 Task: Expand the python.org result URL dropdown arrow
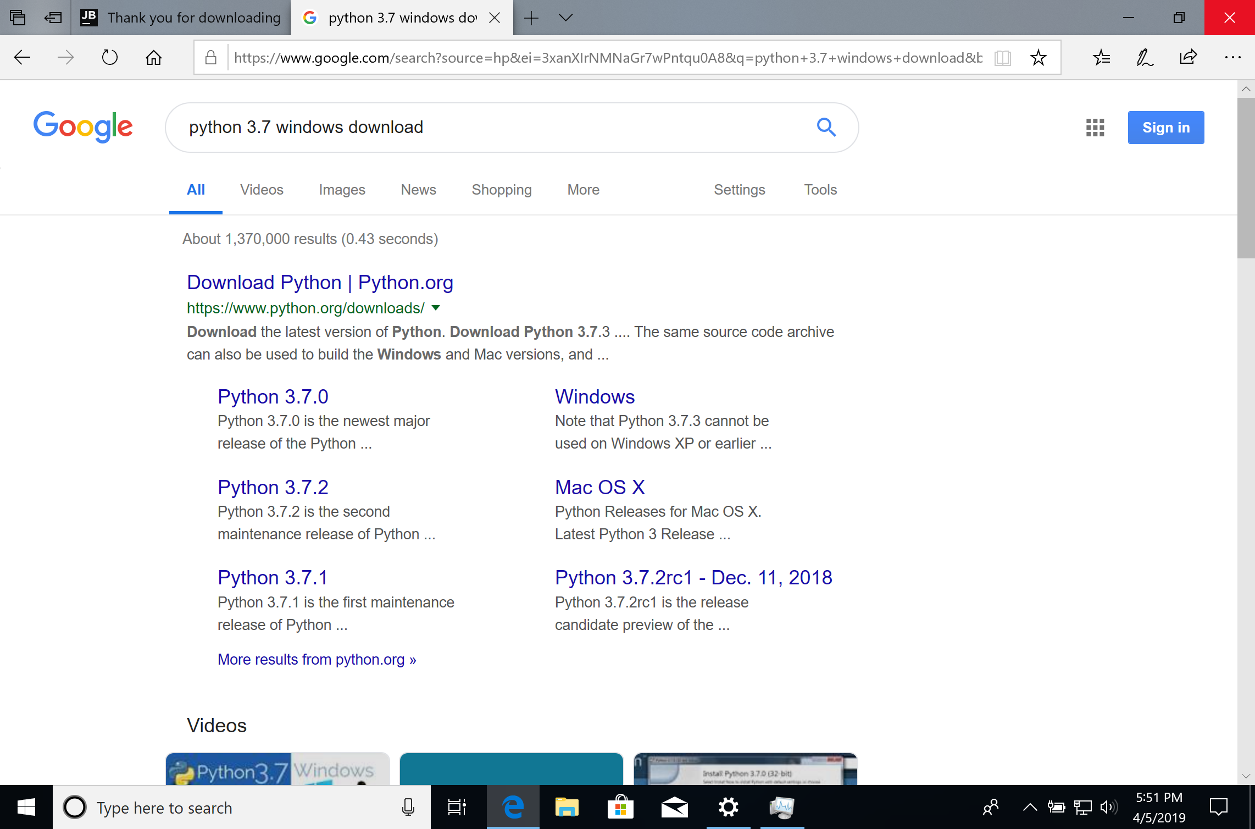pos(436,308)
